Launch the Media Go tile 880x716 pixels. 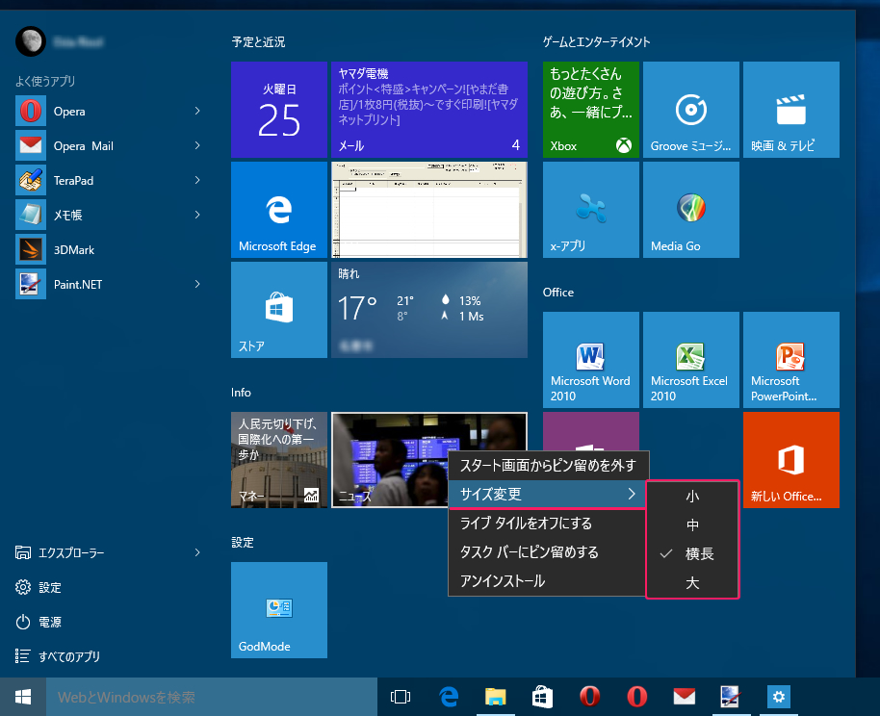pos(691,210)
